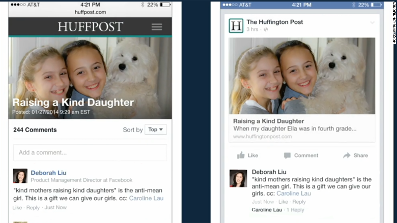Open The Huffington Post H logo avatar
Screen dimensions: 397x223
coord(236,26)
